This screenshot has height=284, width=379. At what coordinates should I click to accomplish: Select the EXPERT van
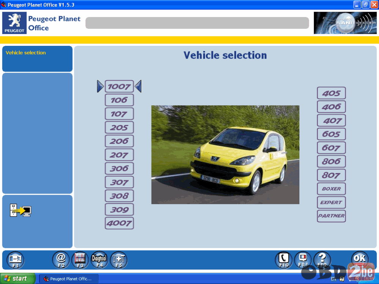pos(331,202)
